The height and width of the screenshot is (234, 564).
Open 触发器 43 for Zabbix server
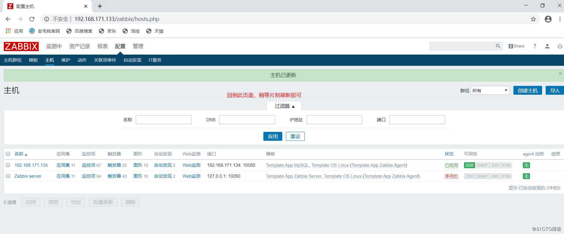click(x=114, y=176)
